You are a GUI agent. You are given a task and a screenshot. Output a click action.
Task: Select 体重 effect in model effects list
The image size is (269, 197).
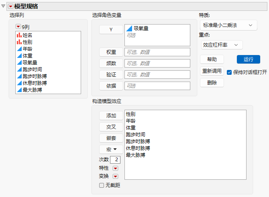coord(131,128)
